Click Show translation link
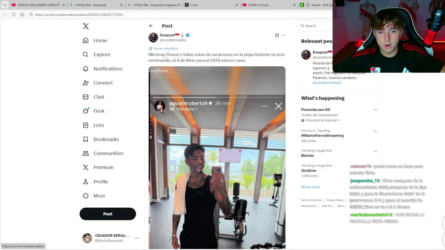445x250 pixels. click(x=166, y=49)
